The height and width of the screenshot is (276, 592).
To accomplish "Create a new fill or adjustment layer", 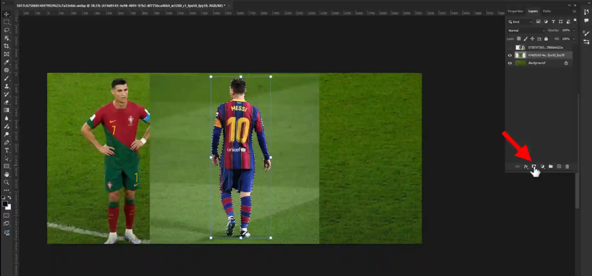I will (x=543, y=166).
